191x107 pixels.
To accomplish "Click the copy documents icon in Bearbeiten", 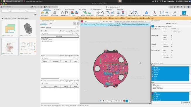I will pyautogui.click(x=62, y=13).
